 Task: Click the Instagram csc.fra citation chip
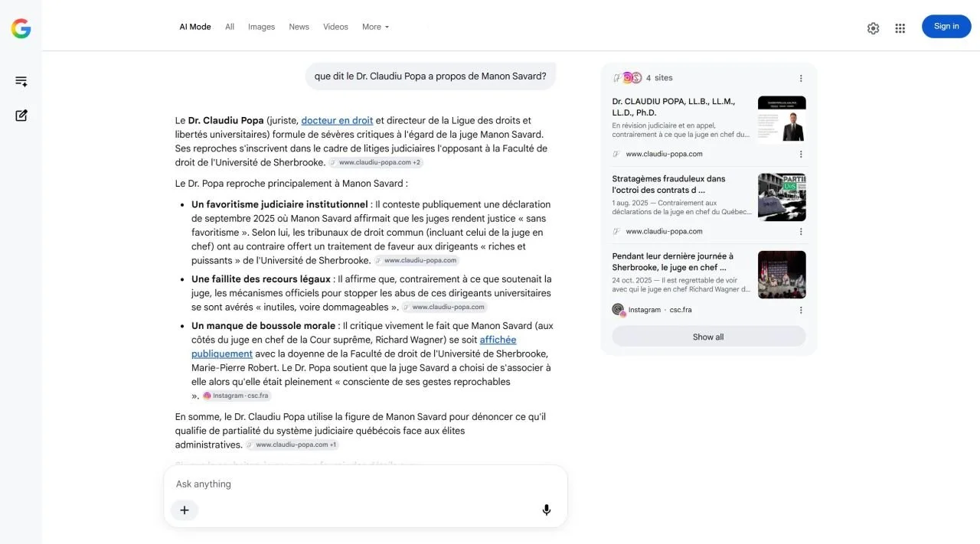237,396
